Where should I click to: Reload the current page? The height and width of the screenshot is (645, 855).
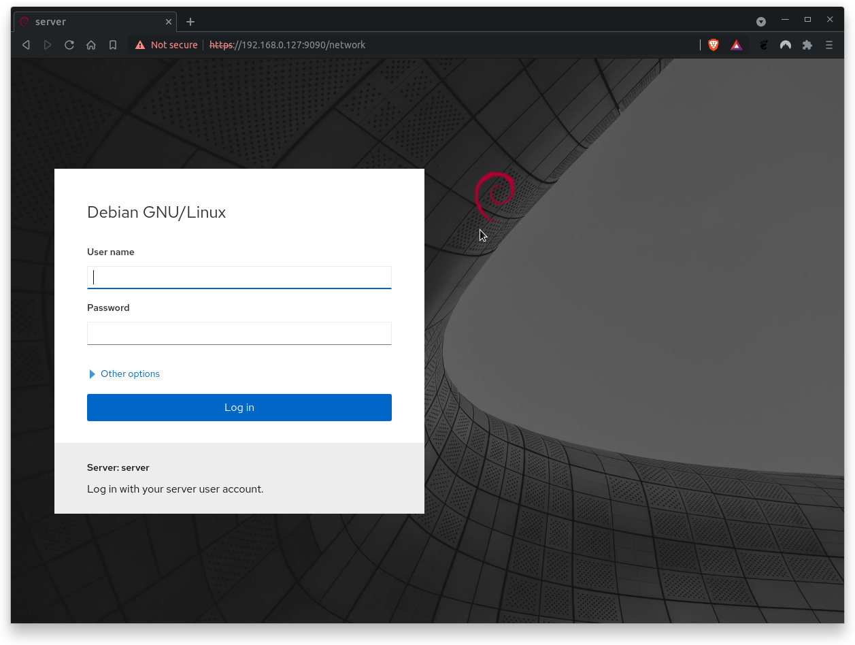point(69,45)
